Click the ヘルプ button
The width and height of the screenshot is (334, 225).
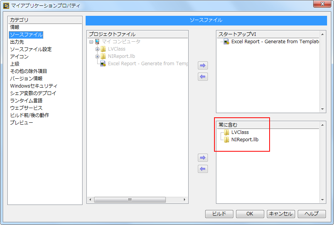312,214
